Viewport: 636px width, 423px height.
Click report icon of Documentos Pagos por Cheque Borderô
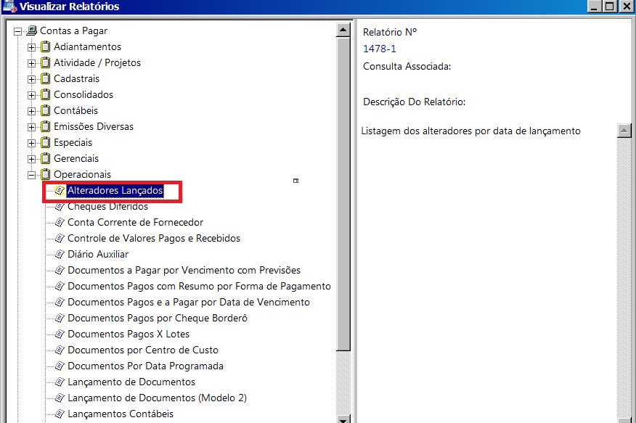click(60, 318)
